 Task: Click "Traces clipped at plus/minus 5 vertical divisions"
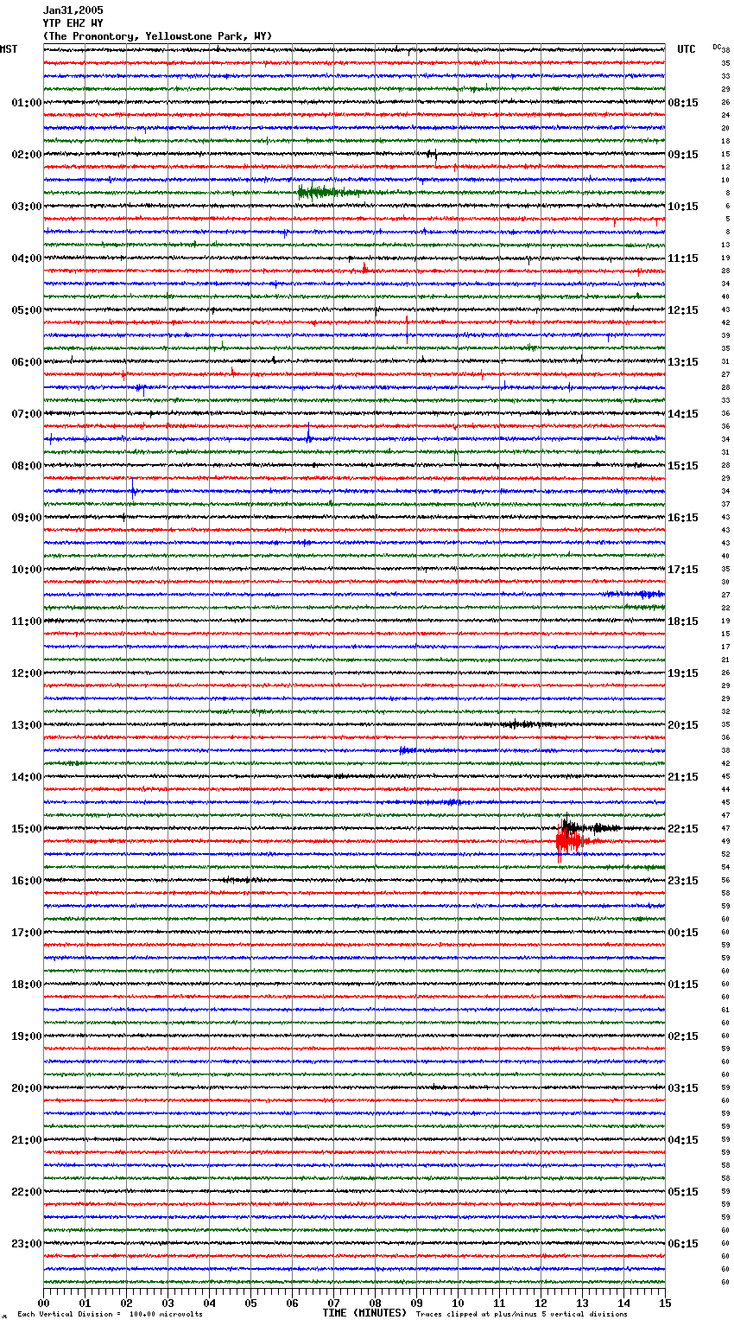click(522, 1314)
